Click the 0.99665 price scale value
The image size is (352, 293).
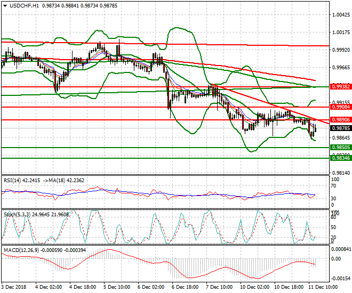point(341,68)
